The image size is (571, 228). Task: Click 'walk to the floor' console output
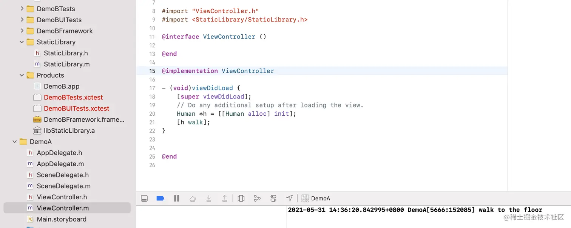coord(511,210)
